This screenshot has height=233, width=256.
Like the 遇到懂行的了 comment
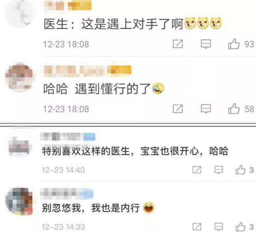click(234, 109)
